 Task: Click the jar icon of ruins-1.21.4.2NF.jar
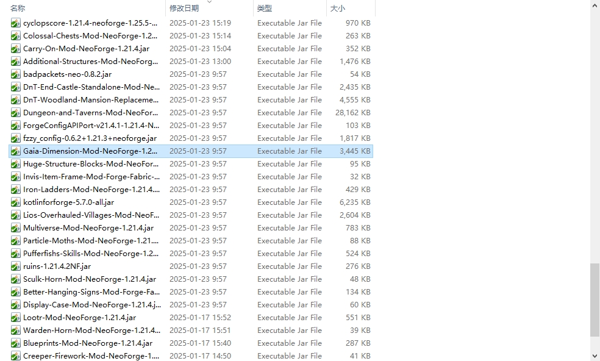click(15, 266)
